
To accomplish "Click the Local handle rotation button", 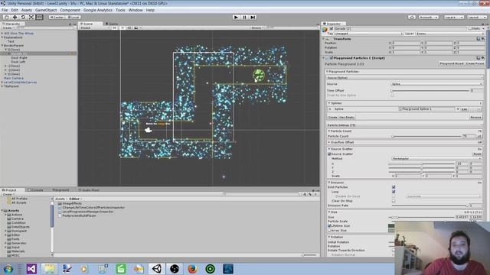I will (x=73, y=17).
